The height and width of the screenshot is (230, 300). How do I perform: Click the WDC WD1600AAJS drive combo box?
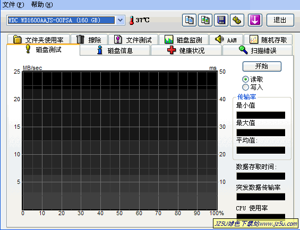pos(66,20)
